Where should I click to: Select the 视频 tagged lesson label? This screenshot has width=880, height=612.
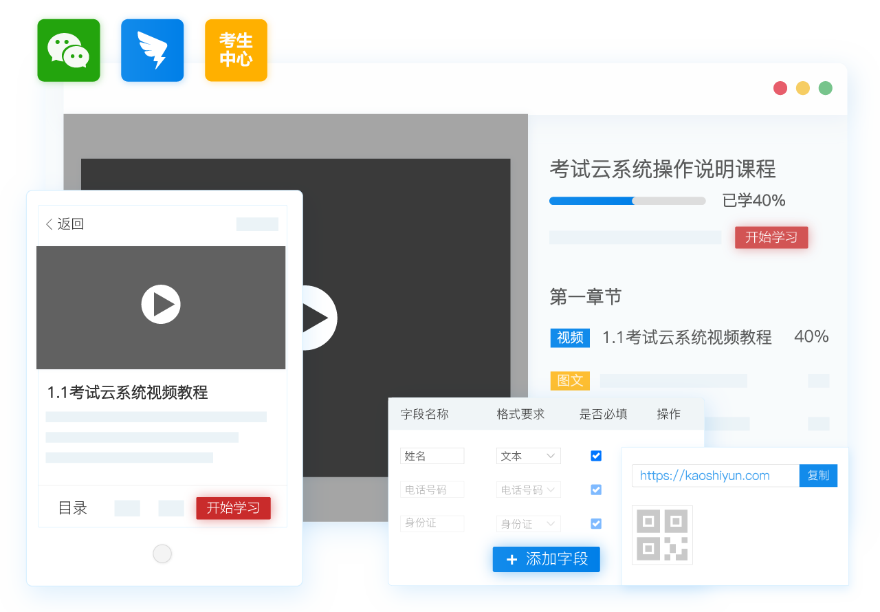click(570, 338)
